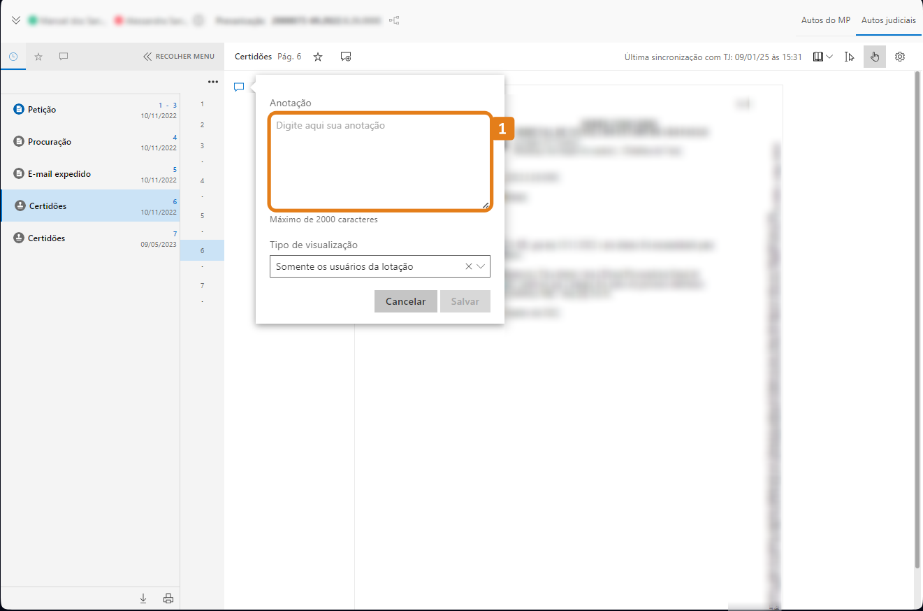Click the print icon at sidebar bottom
923x611 pixels.
click(168, 598)
